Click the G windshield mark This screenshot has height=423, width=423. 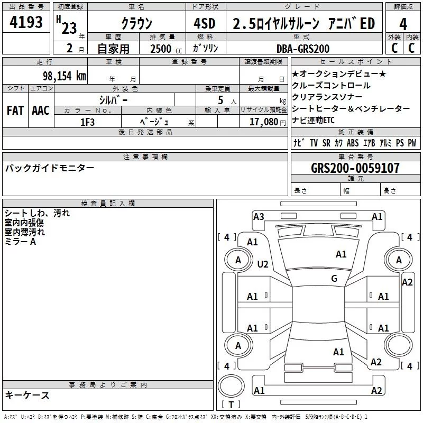tap(334, 279)
